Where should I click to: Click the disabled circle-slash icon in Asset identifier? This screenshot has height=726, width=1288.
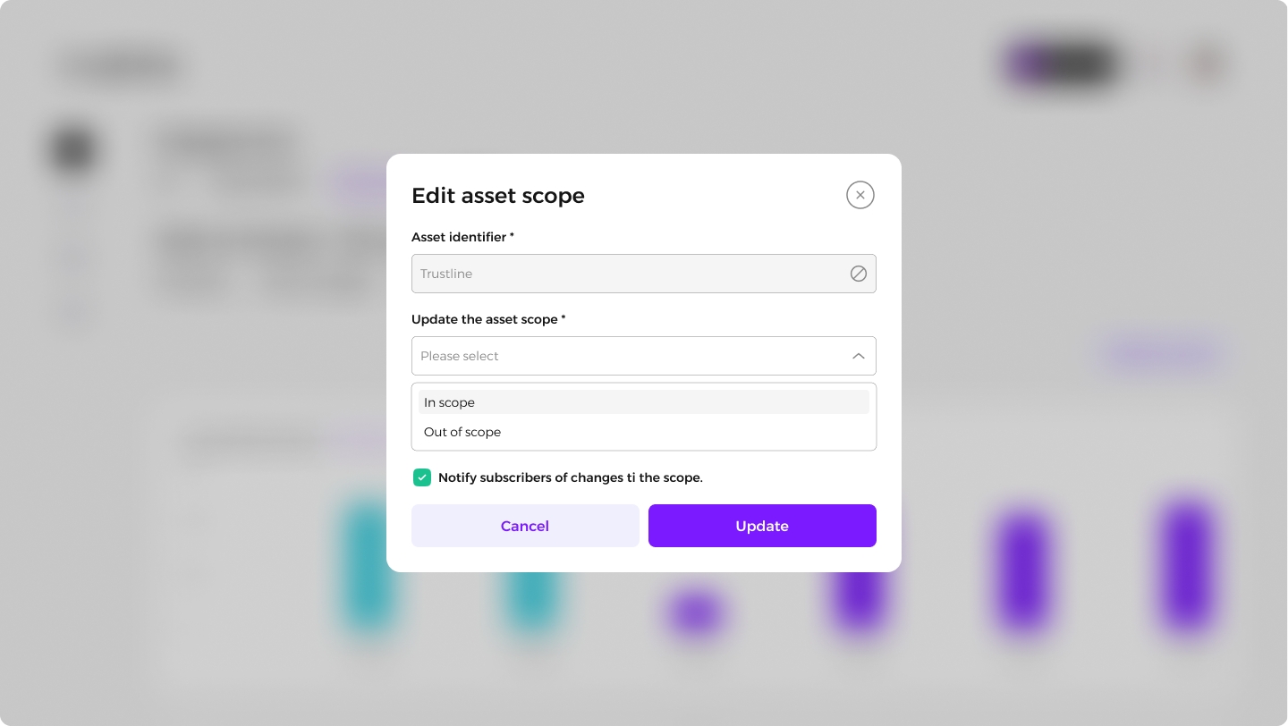pos(858,274)
